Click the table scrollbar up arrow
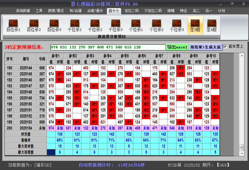The width and height of the screenshot is (249, 170). (x=242, y=56)
